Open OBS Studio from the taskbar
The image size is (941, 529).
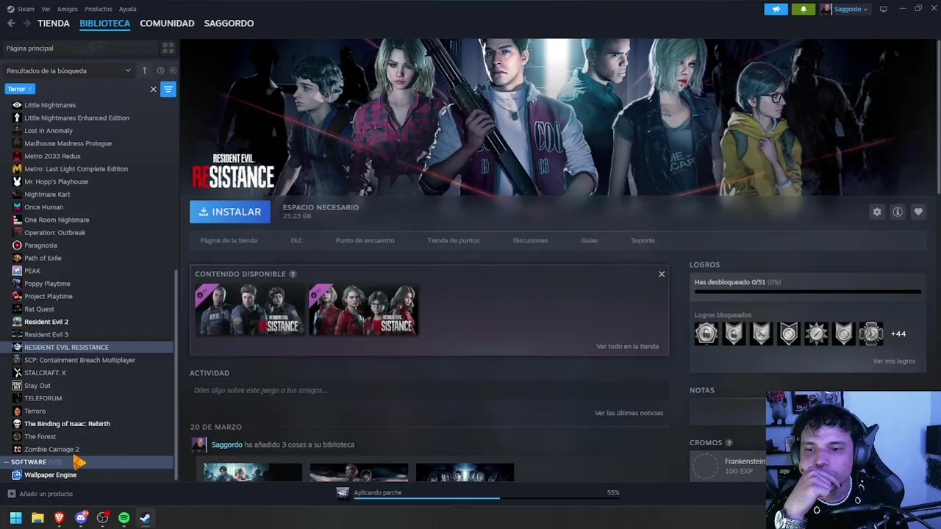coord(102,518)
